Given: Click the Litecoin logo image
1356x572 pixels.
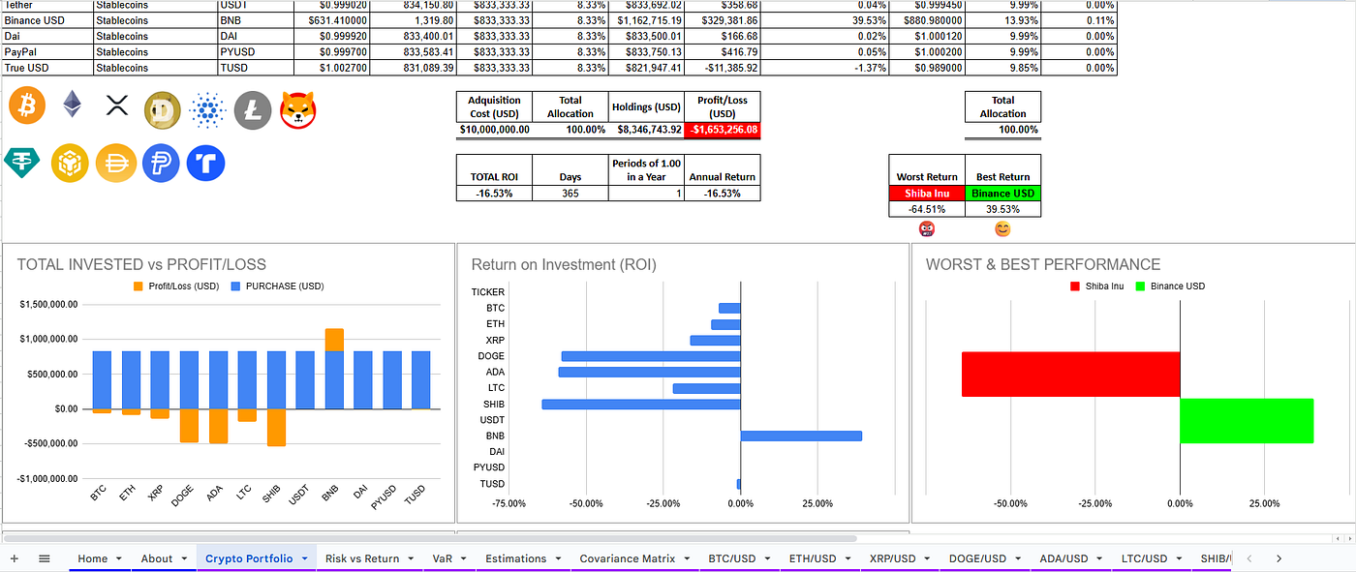Looking at the screenshot, I should [x=253, y=110].
